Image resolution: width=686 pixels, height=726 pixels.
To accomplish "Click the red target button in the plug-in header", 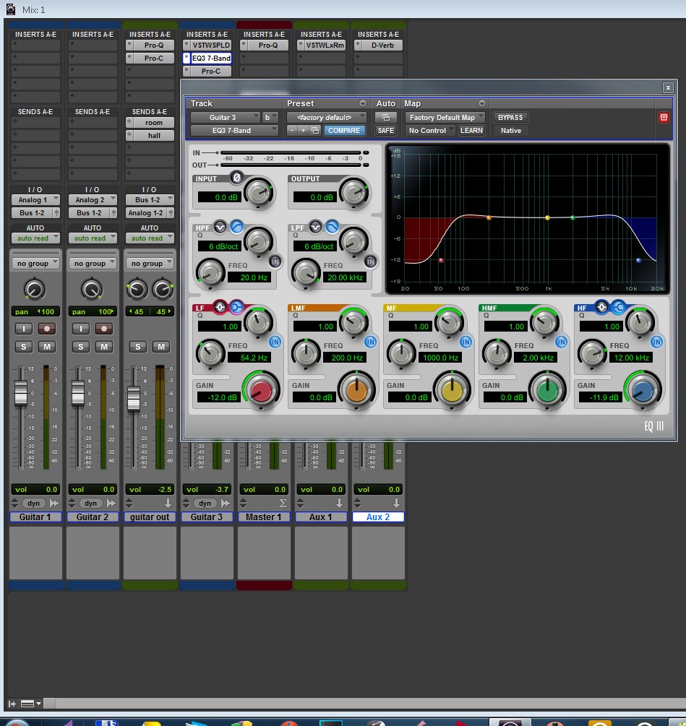I will tap(664, 118).
